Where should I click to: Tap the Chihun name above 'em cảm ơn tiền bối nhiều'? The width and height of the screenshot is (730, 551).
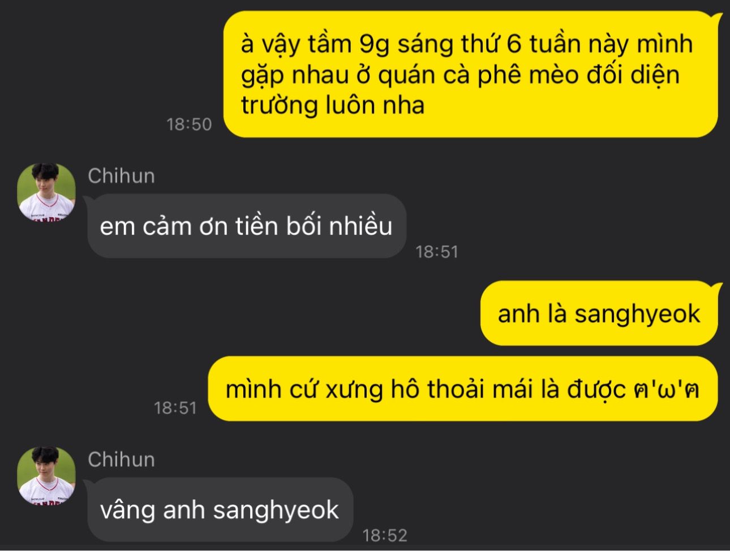pyautogui.click(x=121, y=176)
